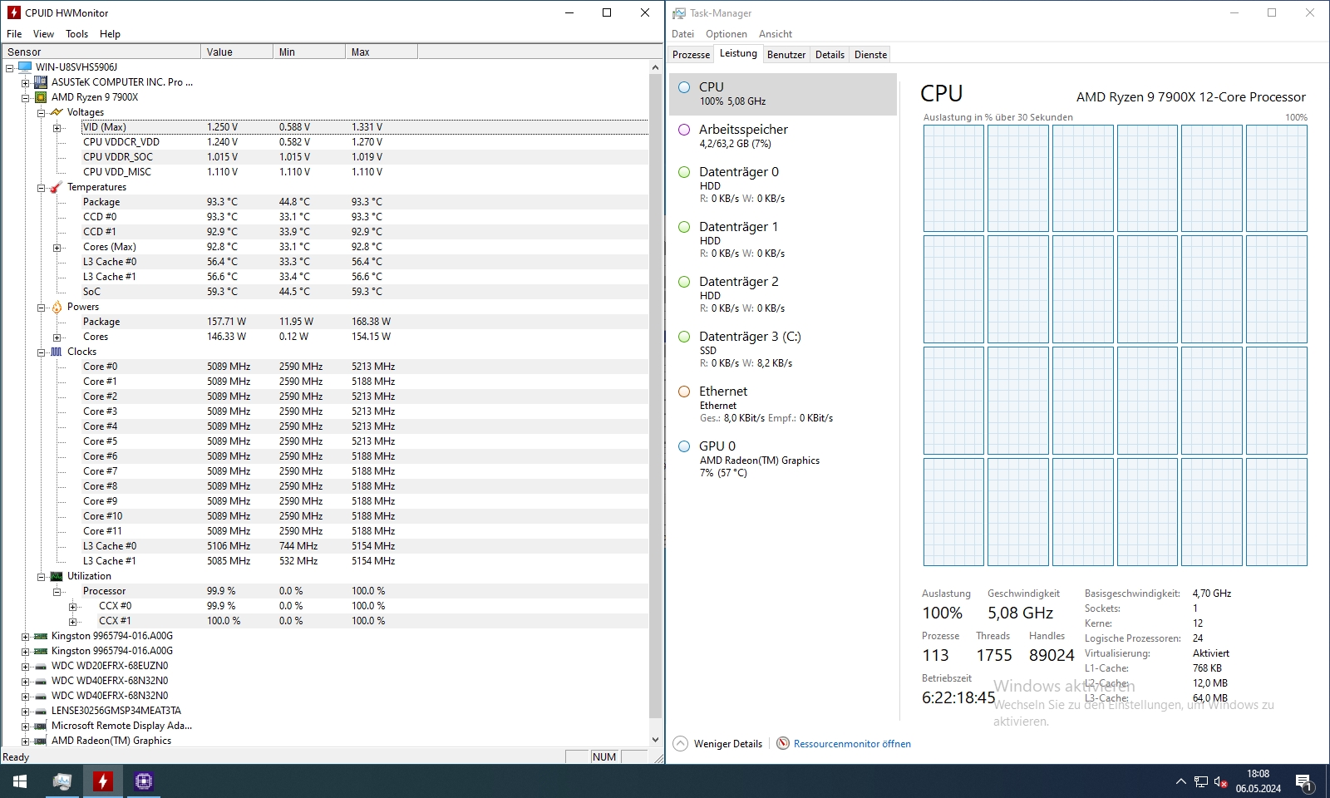The width and height of the screenshot is (1330, 798).
Task: Open the Tools menu in HWMonitor
Action: click(x=76, y=34)
